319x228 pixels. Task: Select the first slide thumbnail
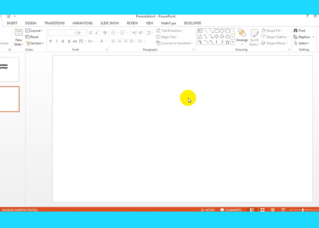9,69
